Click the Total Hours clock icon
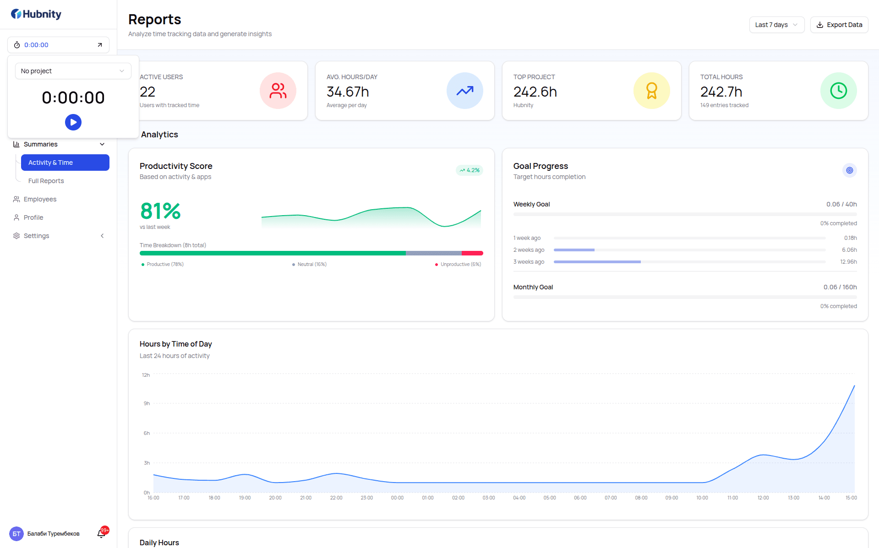Viewport: 879px width, 548px height. coord(839,91)
